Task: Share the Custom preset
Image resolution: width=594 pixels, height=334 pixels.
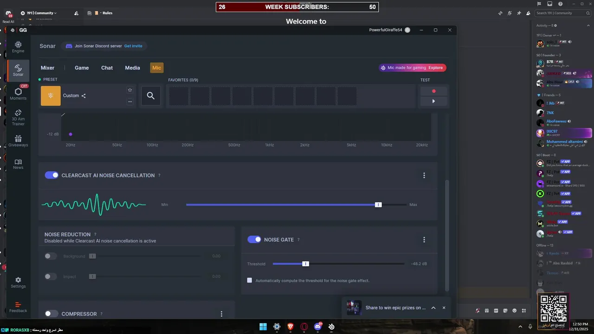Action: click(84, 96)
